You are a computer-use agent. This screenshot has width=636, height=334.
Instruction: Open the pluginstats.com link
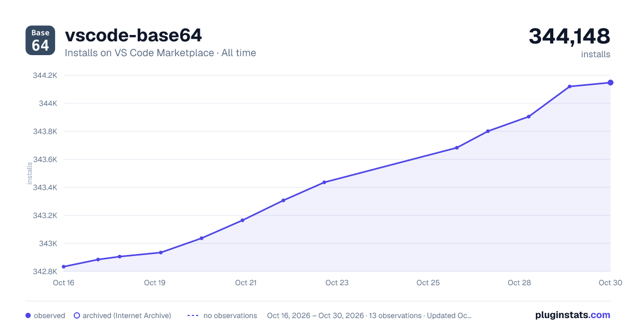tap(573, 315)
